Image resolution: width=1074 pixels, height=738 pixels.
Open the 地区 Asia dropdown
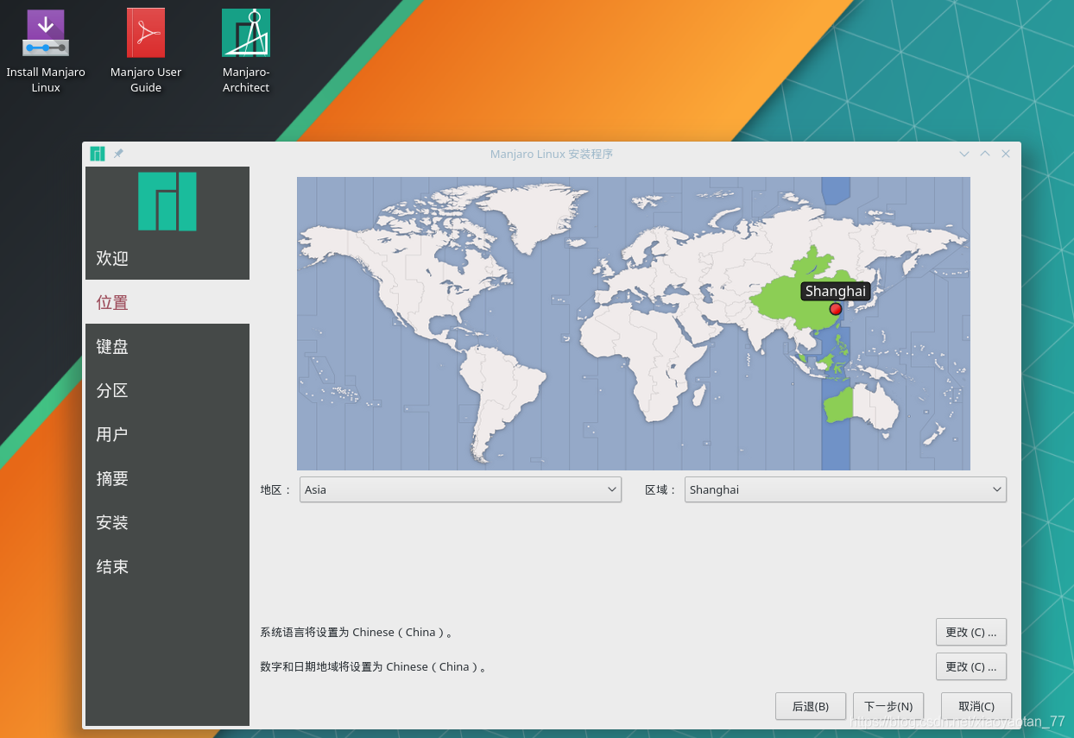(460, 489)
